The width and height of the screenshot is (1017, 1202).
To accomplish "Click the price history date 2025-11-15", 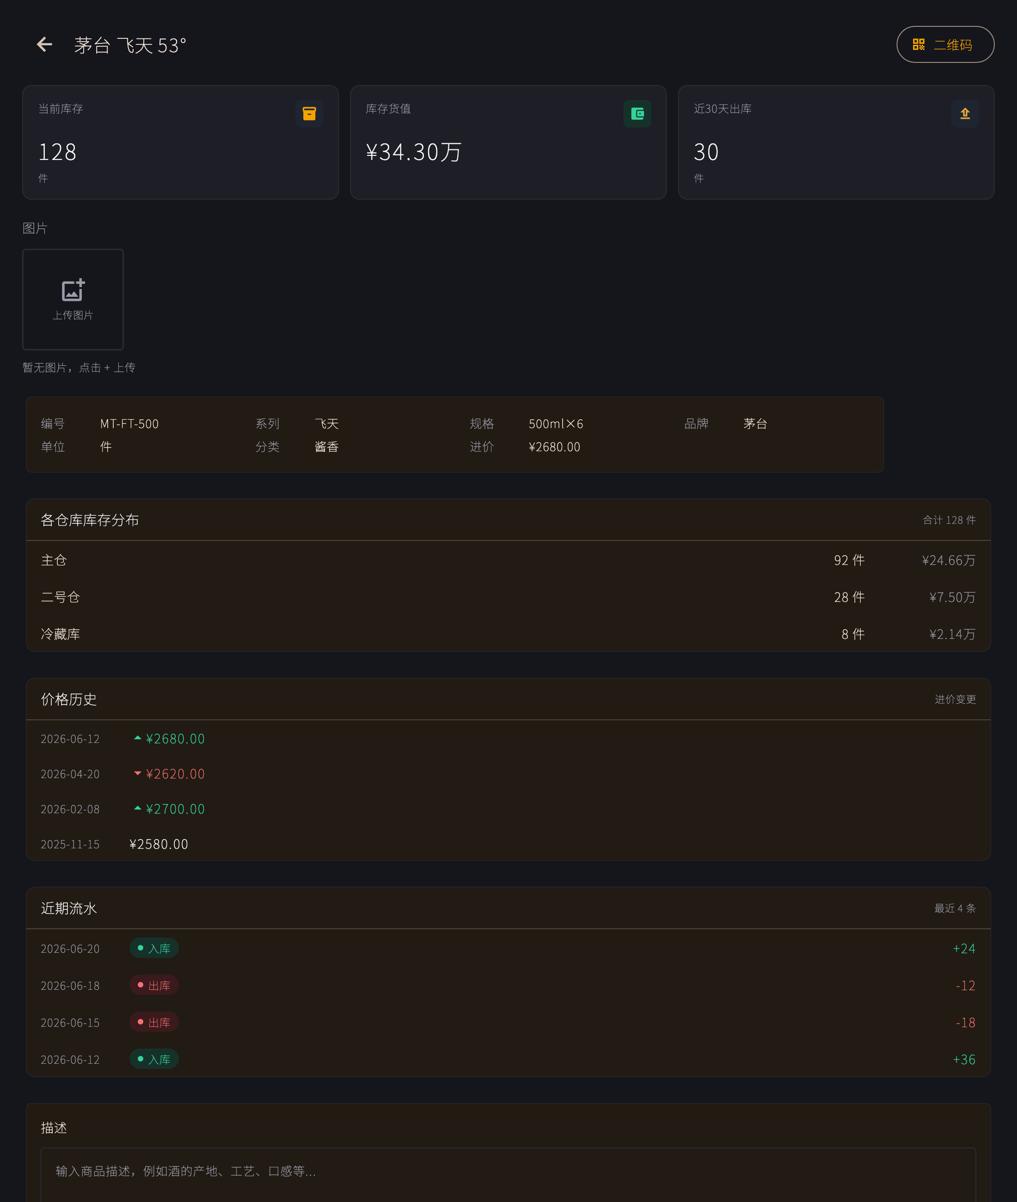I will coord(70,844).
